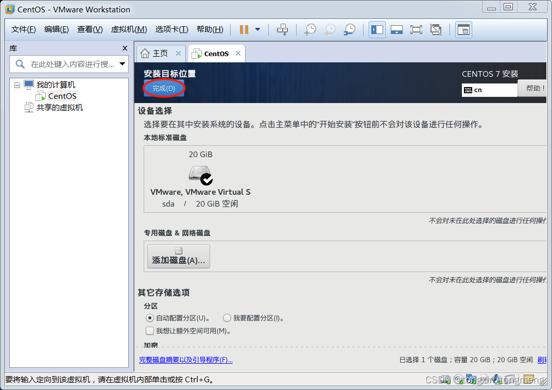
Task: Take a snapshot of this virtual machine
Action: [310, 29]
